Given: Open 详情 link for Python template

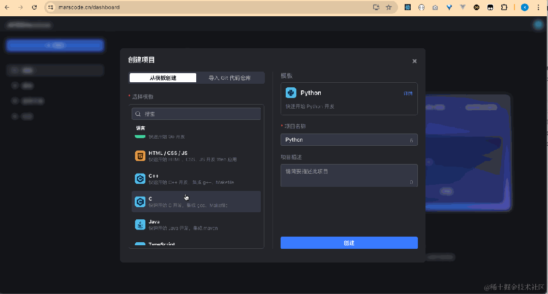Looking at the screenshot, I should (x=408, y=93).
